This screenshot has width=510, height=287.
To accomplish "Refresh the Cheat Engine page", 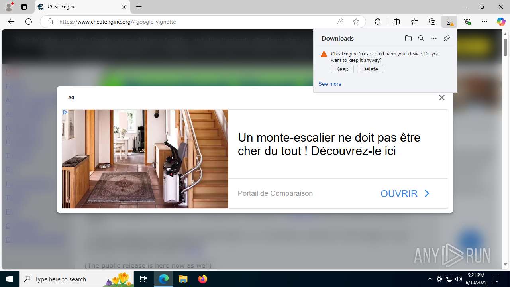I will (29, 22).
